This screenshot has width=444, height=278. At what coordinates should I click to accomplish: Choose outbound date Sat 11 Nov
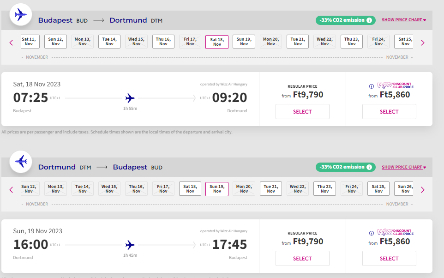coord(30,42)
